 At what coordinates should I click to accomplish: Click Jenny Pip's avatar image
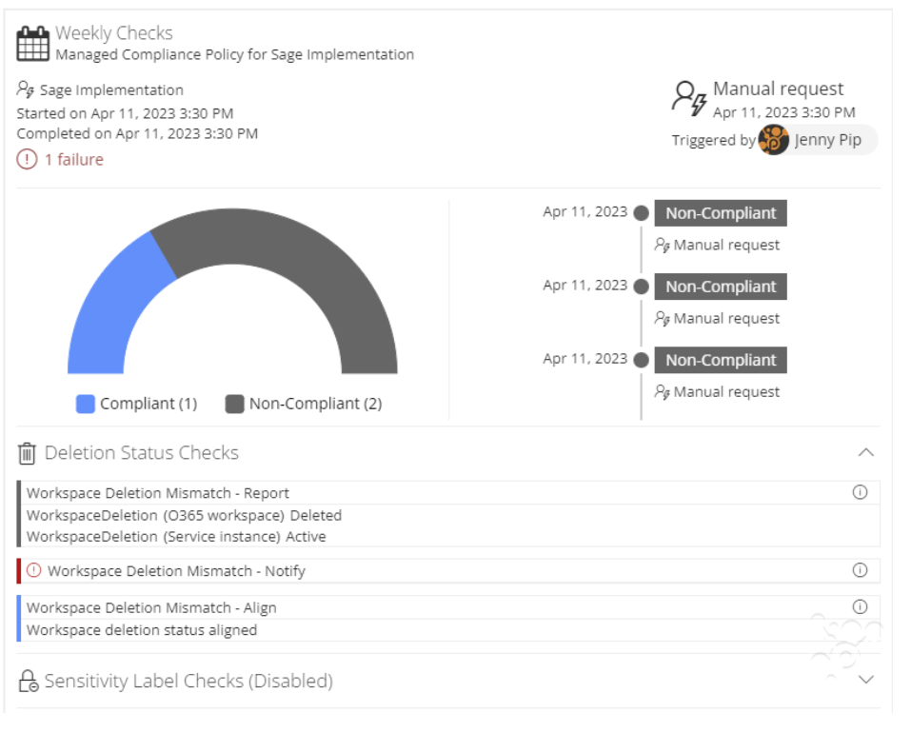point(773,140)
